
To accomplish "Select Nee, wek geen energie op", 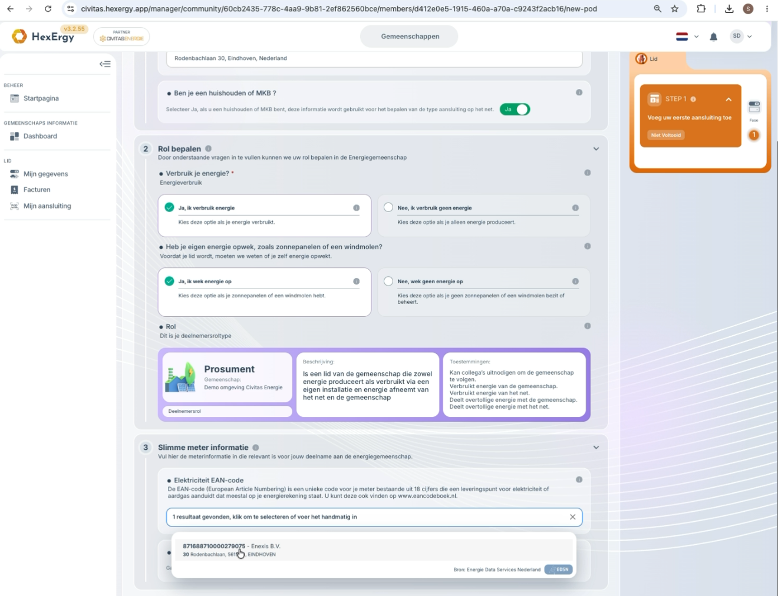I will 484,292.
